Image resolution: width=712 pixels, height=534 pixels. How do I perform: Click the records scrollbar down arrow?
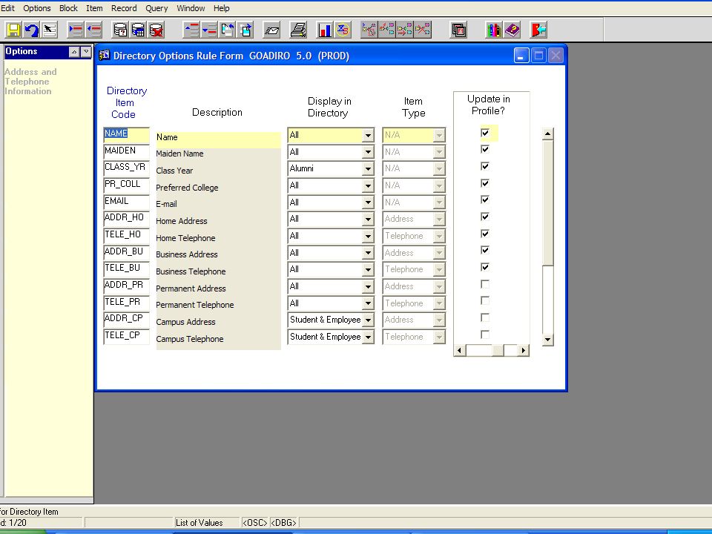(547, 340)
